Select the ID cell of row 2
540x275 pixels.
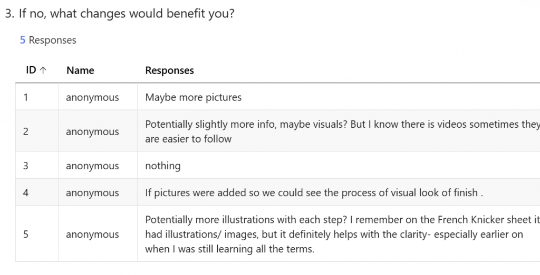pos(26,131)
